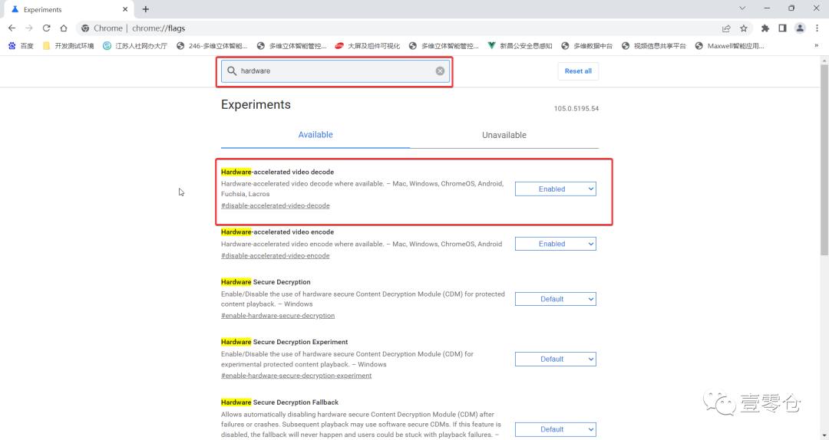Open the #disable-accelerated-video-decode link

[275, 205]
